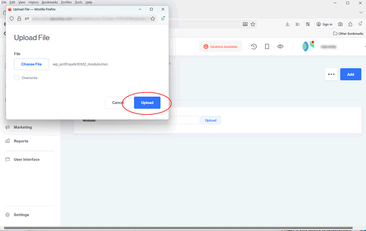Screen dimensions: 366x231
Task: Click the Updates Available notice
Action: coord(221,47)
